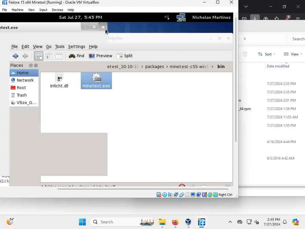Click the muted volume icon in Fedora panel
This screenshot has height=229, width=305.
167,17
